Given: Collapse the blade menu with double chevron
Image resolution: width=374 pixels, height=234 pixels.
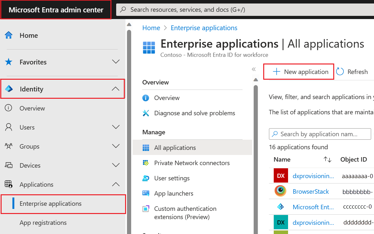Looking at the screenshot, I should (x=254, y=69).
